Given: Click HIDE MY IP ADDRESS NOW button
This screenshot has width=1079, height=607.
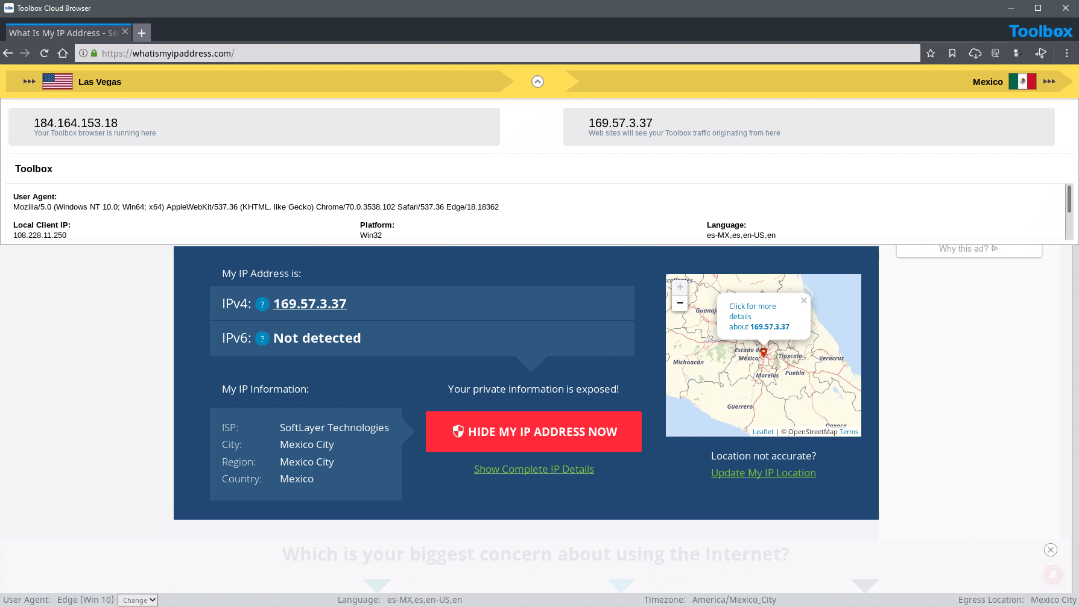Looking at the screenshot, I should pos(533,432).
